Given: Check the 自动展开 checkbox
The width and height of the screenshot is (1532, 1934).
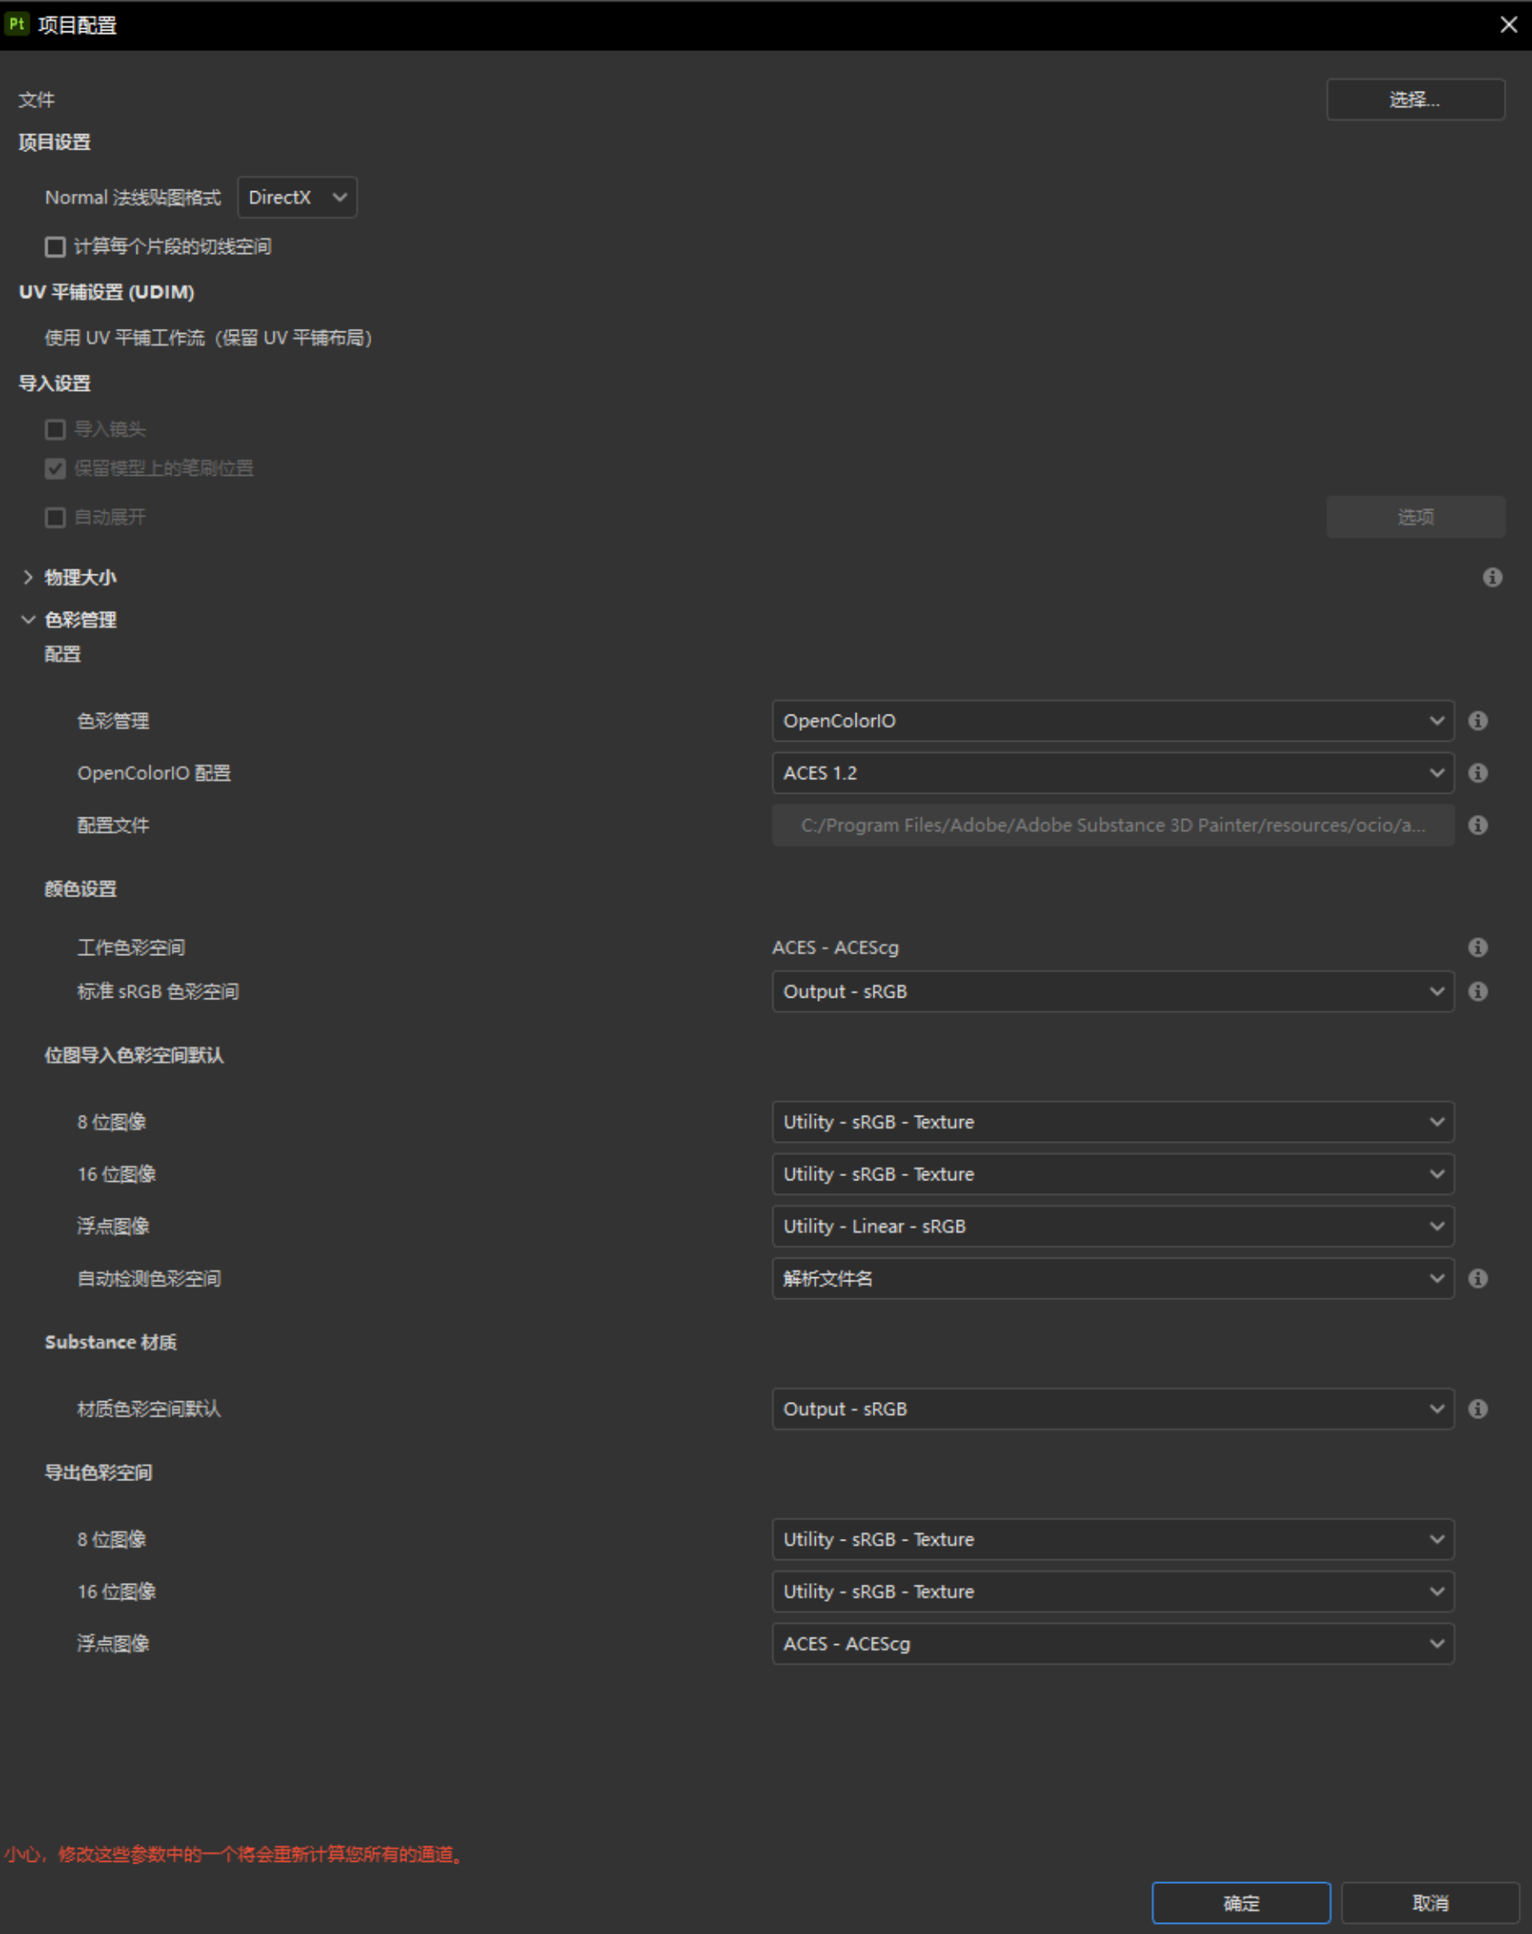Looking at the screenshot, I should 54,517.
